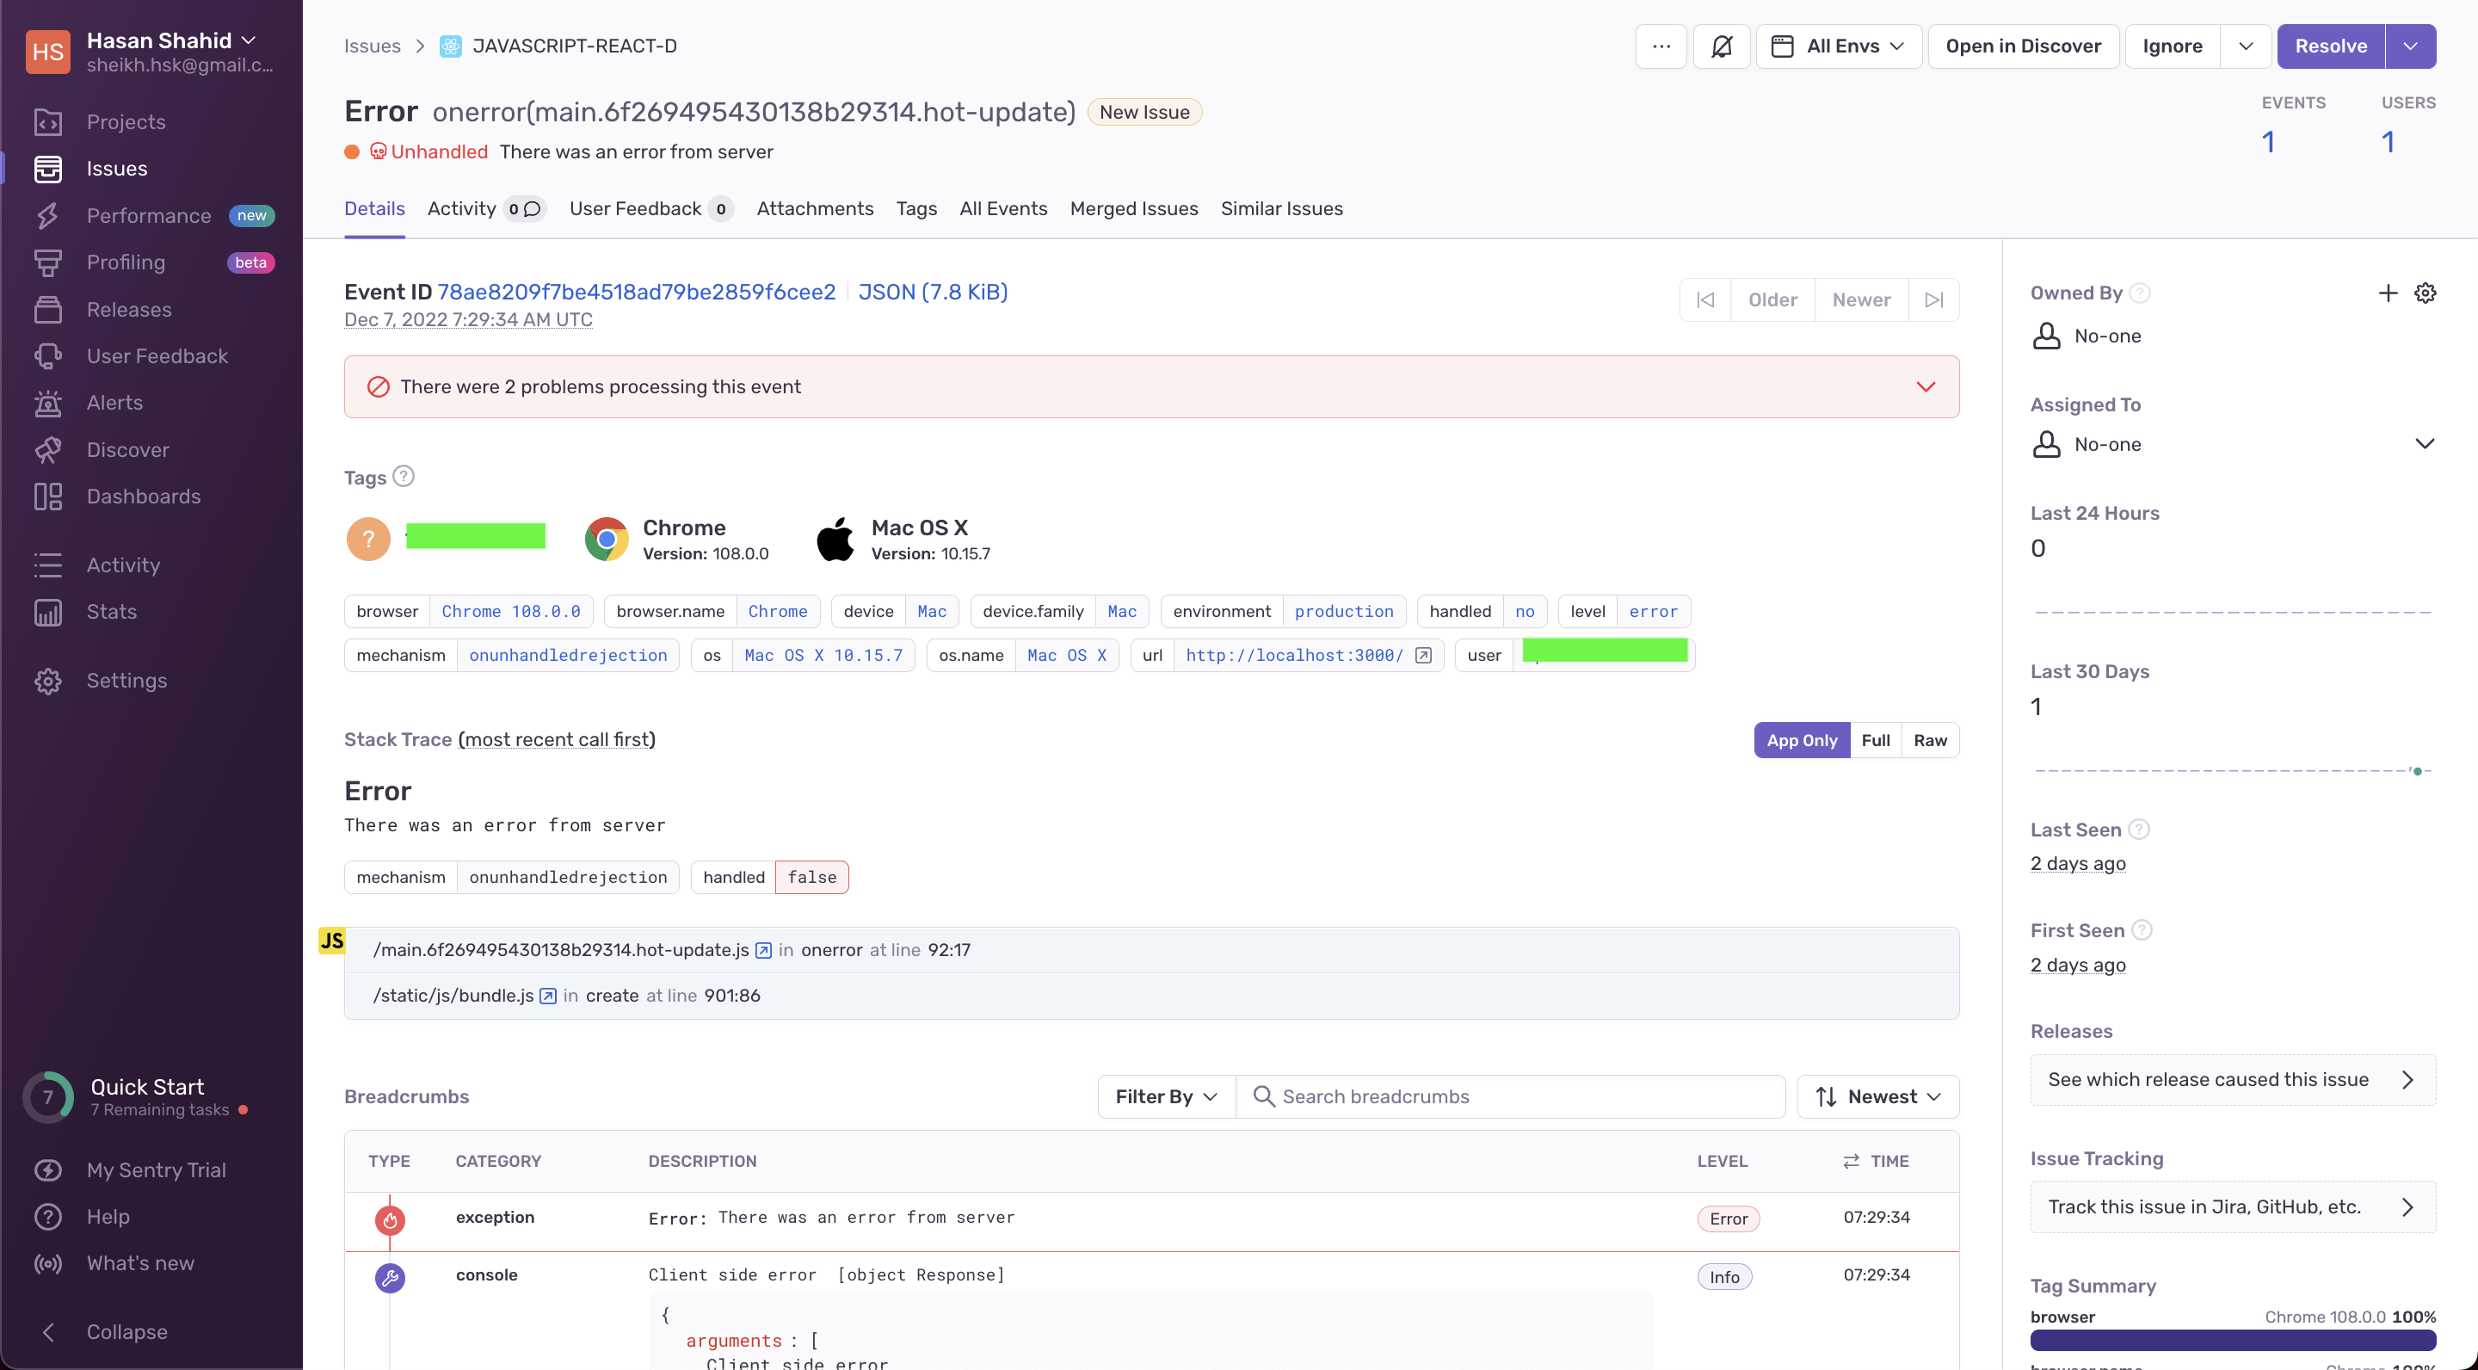Open All Envs environment filter dropdown
Screen dimensions: 2478x1370
pyautogui.click(x=1837, y=46)
